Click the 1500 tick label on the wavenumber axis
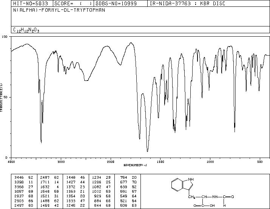 pos(160,162)
